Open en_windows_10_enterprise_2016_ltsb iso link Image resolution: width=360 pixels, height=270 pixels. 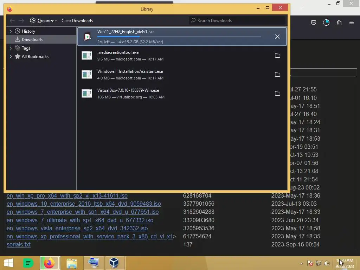84,204
